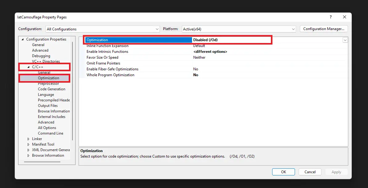Open Configuration Manager
368x188 pixels.
(324, 29)
